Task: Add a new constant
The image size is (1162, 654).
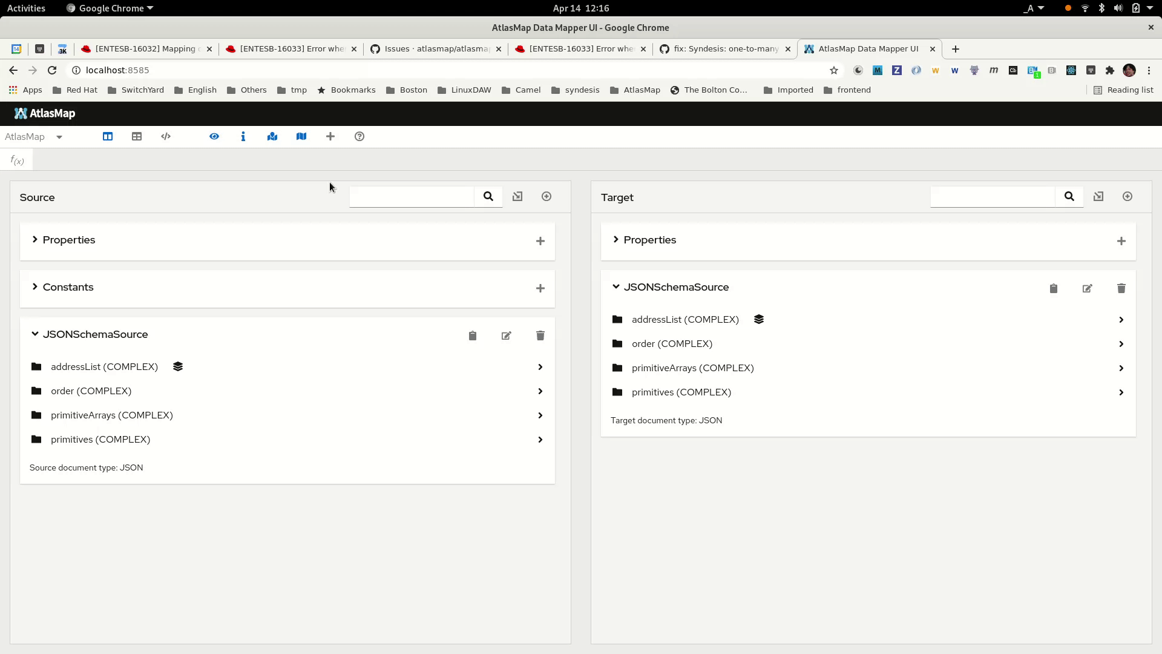Action: pyautogui.click(x=540, y=288)
